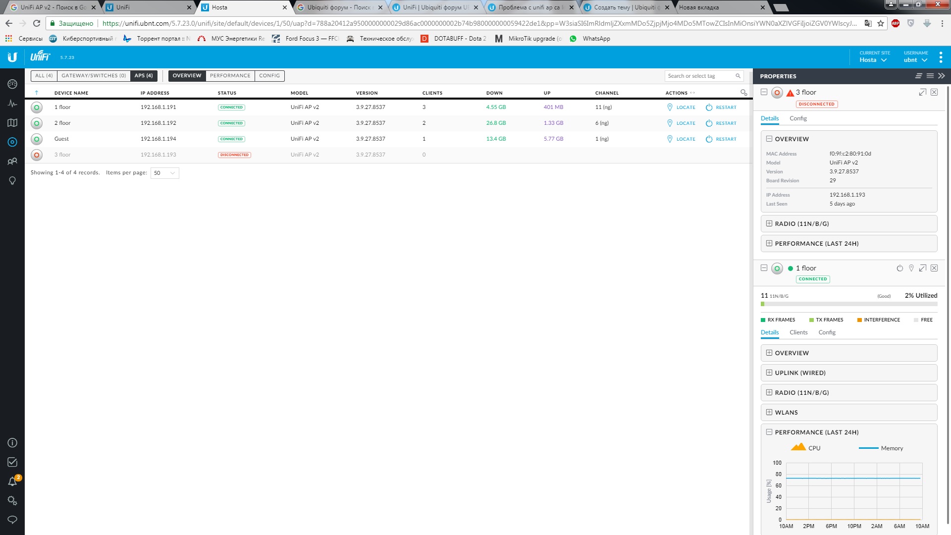
Task: Close the 3 floor properties card
Action: 934,92
